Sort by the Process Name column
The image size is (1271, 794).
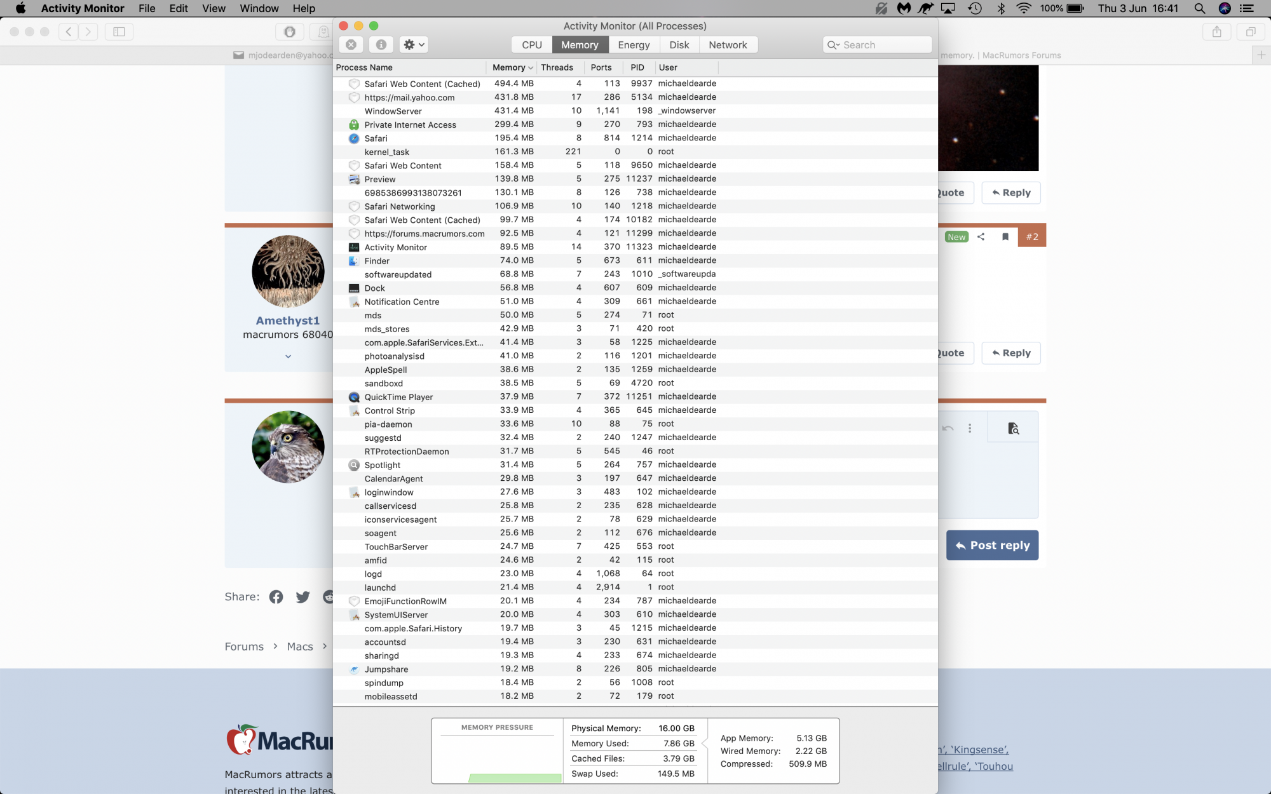[410, 67]
